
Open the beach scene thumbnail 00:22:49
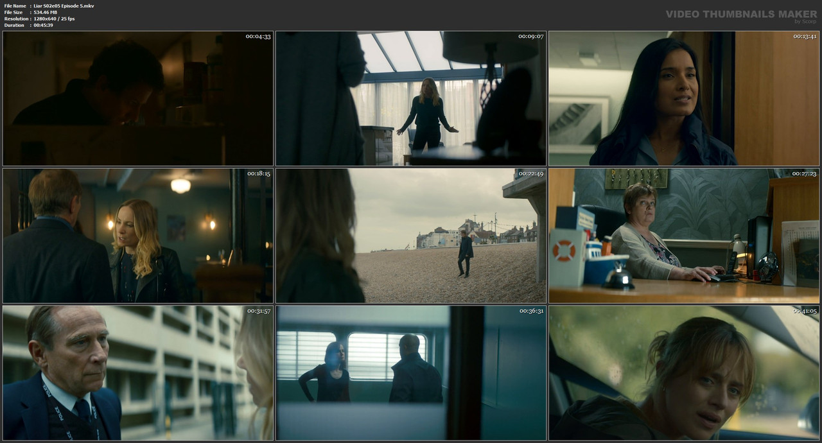click(x=411, y=236)
